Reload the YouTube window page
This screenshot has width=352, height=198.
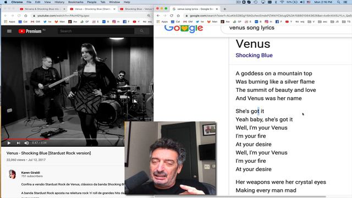(x=19, y=16)
